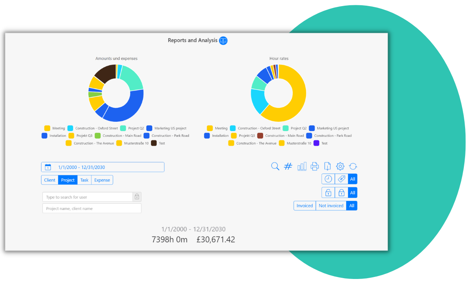The image size is (472, 281).
Task: Filter by time entries using the clock icon
Action: tap(328, 179)
